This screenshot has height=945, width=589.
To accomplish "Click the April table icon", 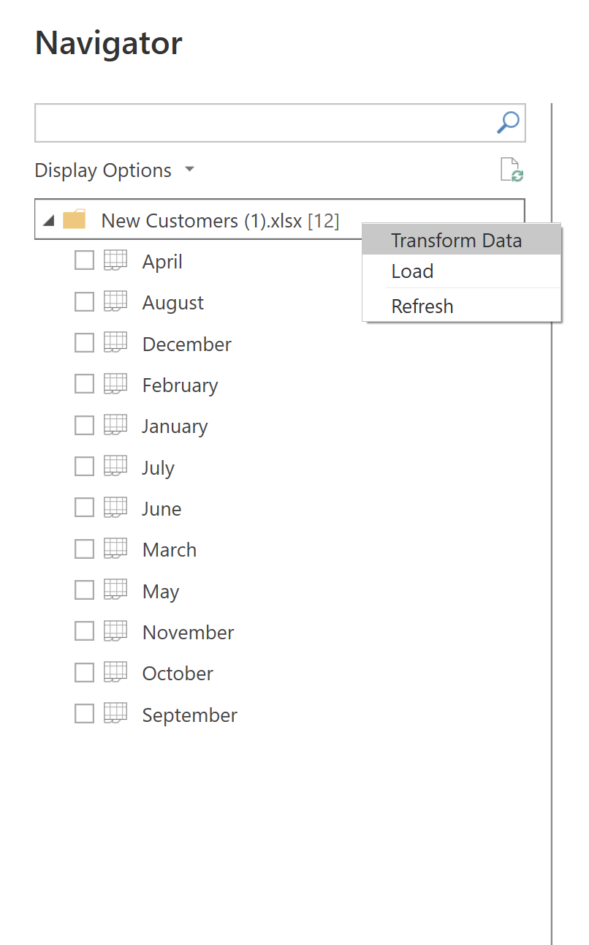I will pyautogui.click(x=115, y=260).
